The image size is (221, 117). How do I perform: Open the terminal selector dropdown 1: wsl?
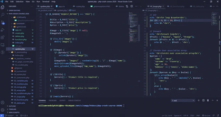pyautogui.click(x=183, y=100)
